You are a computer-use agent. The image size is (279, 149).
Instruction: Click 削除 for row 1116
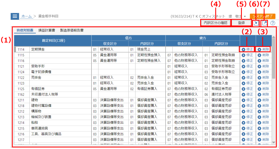point(263,61)
